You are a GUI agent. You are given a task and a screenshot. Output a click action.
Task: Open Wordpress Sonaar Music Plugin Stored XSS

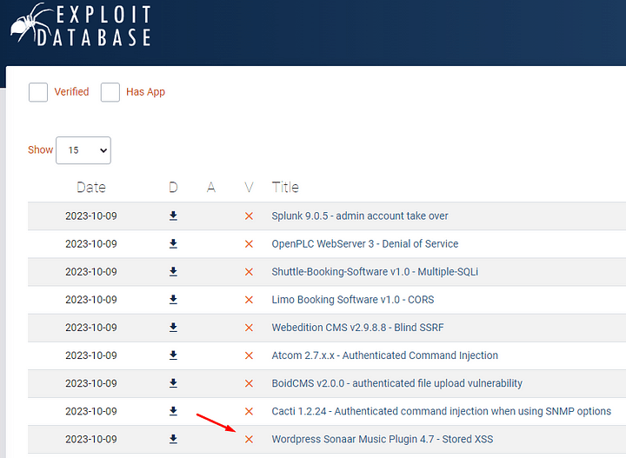click(x=383, y=439)
